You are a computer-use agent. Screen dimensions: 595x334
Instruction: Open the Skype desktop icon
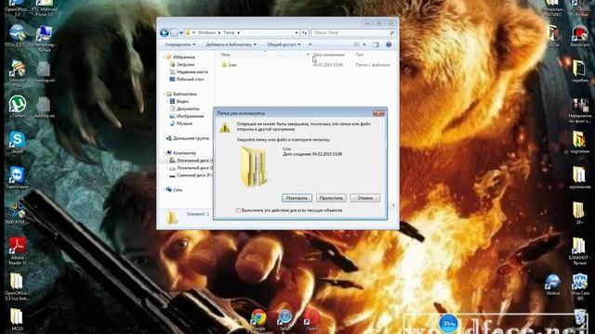click(x=17, y=142)
